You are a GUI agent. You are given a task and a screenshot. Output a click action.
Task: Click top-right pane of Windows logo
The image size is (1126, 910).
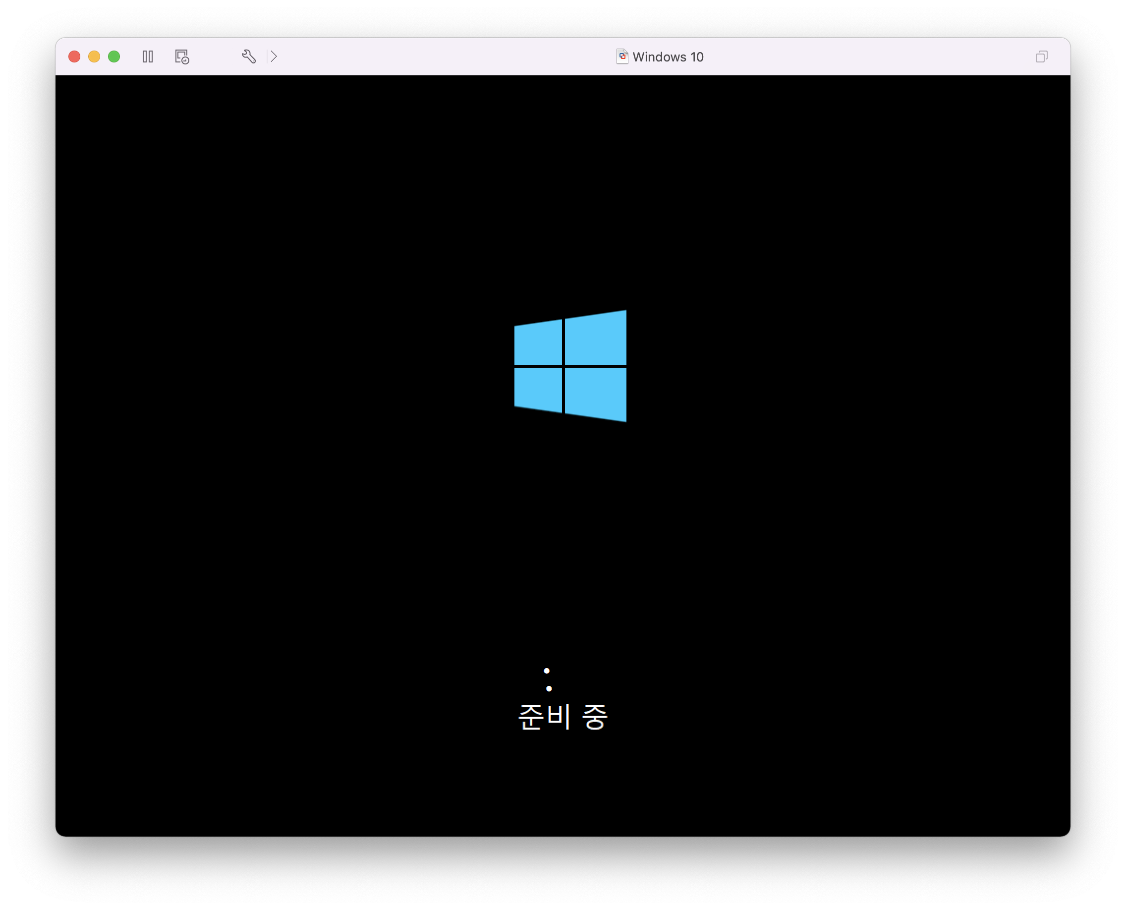click(596, 339)
